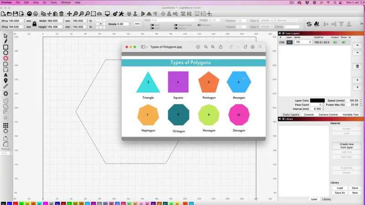Open the Tools menu in menu bar

coord(53,2)
